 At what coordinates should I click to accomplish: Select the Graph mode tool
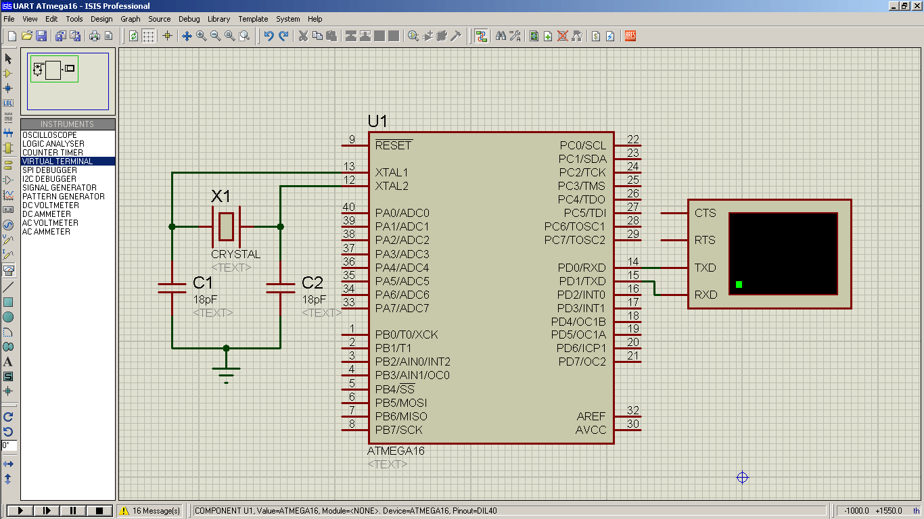[9, 195]
